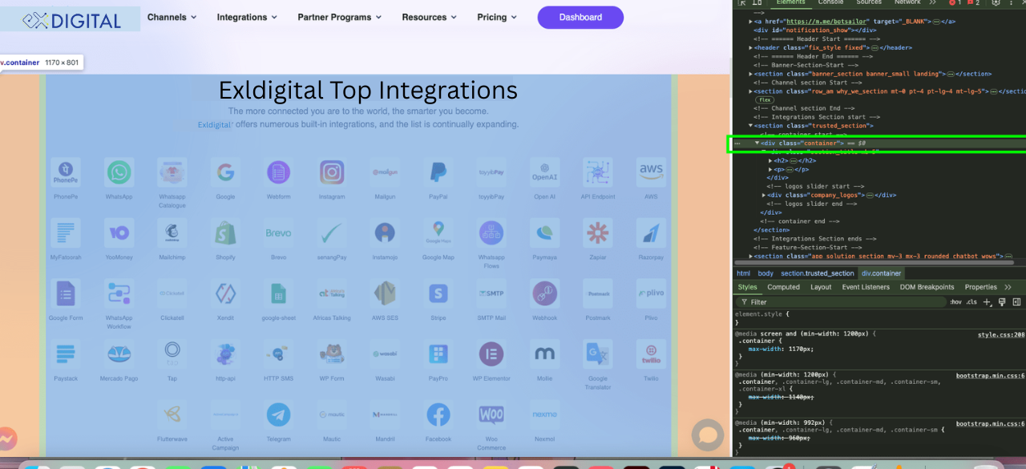Toggle the .cls class editor
The image size is (1026, 469).
pos(971,302)
